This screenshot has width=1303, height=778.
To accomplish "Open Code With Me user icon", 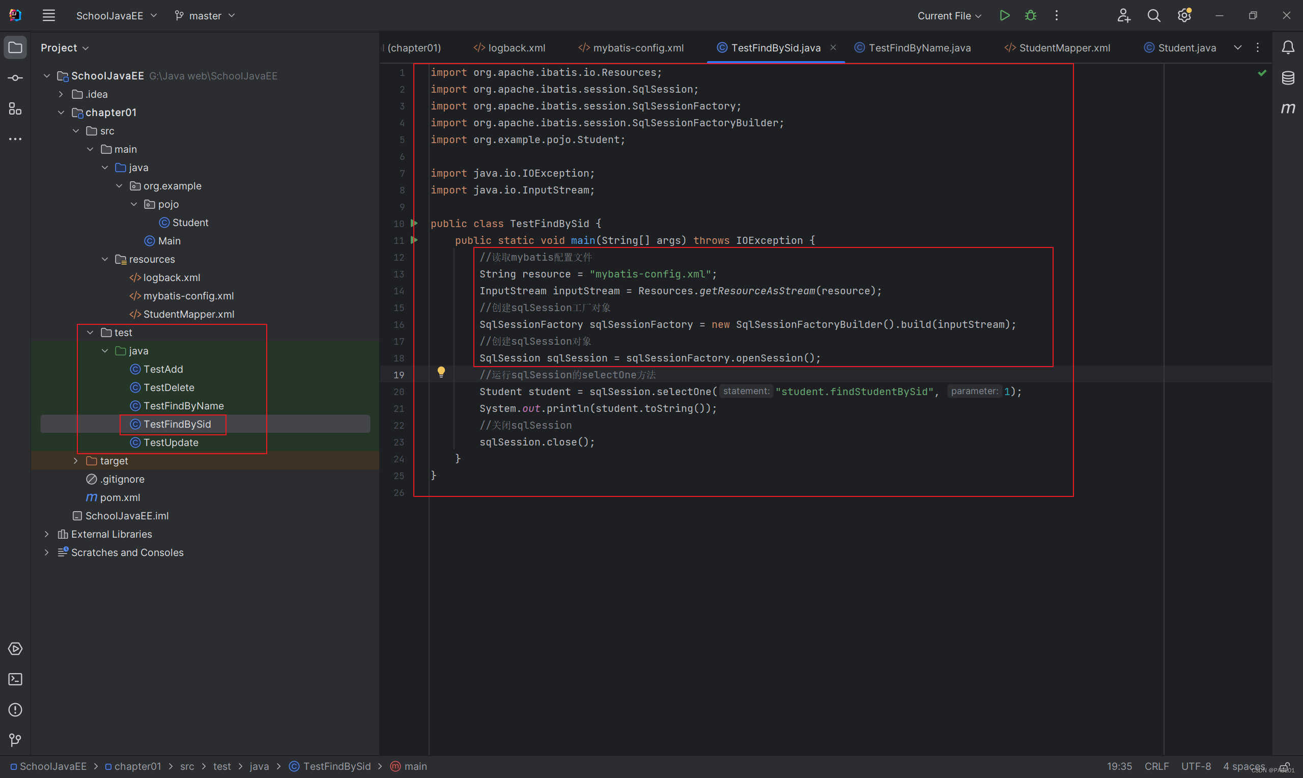I will 1123,16.
